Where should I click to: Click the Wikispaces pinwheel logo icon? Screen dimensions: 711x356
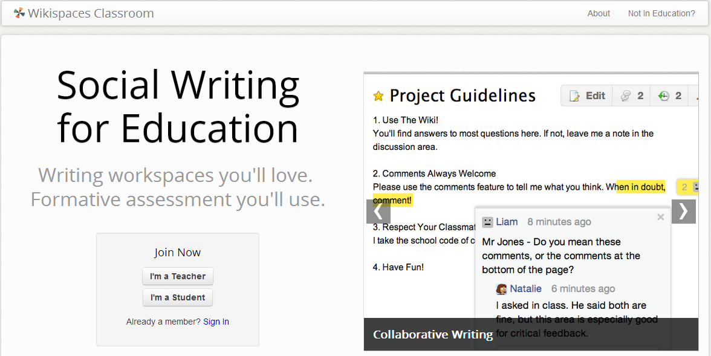tap(19, 13)
